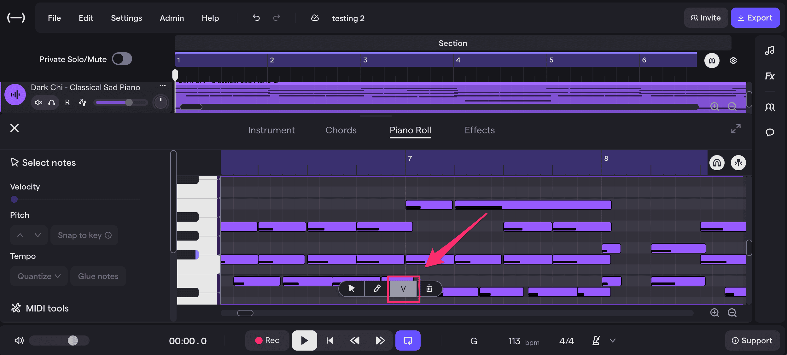Image resolution: width=787 pixels, height=355 pixels.
Task: Skip to start of the song
Action: 330,340
